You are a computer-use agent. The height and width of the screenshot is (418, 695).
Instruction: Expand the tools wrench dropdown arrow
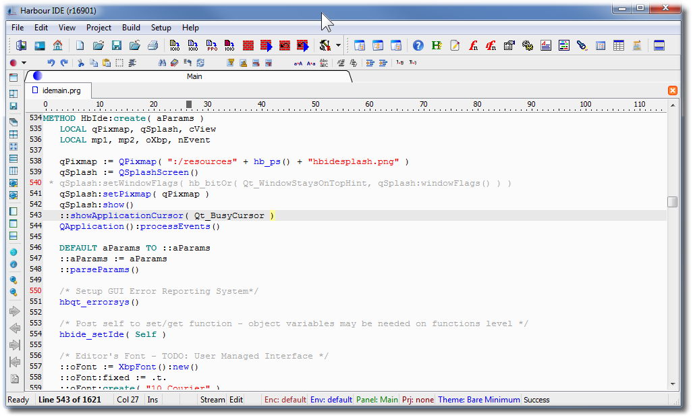(338, 46)
